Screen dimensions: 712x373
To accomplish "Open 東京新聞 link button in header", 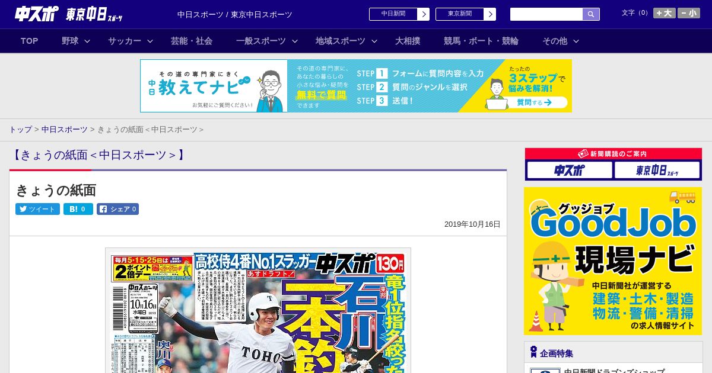I will pyautogui.click(x=465, y=14).
